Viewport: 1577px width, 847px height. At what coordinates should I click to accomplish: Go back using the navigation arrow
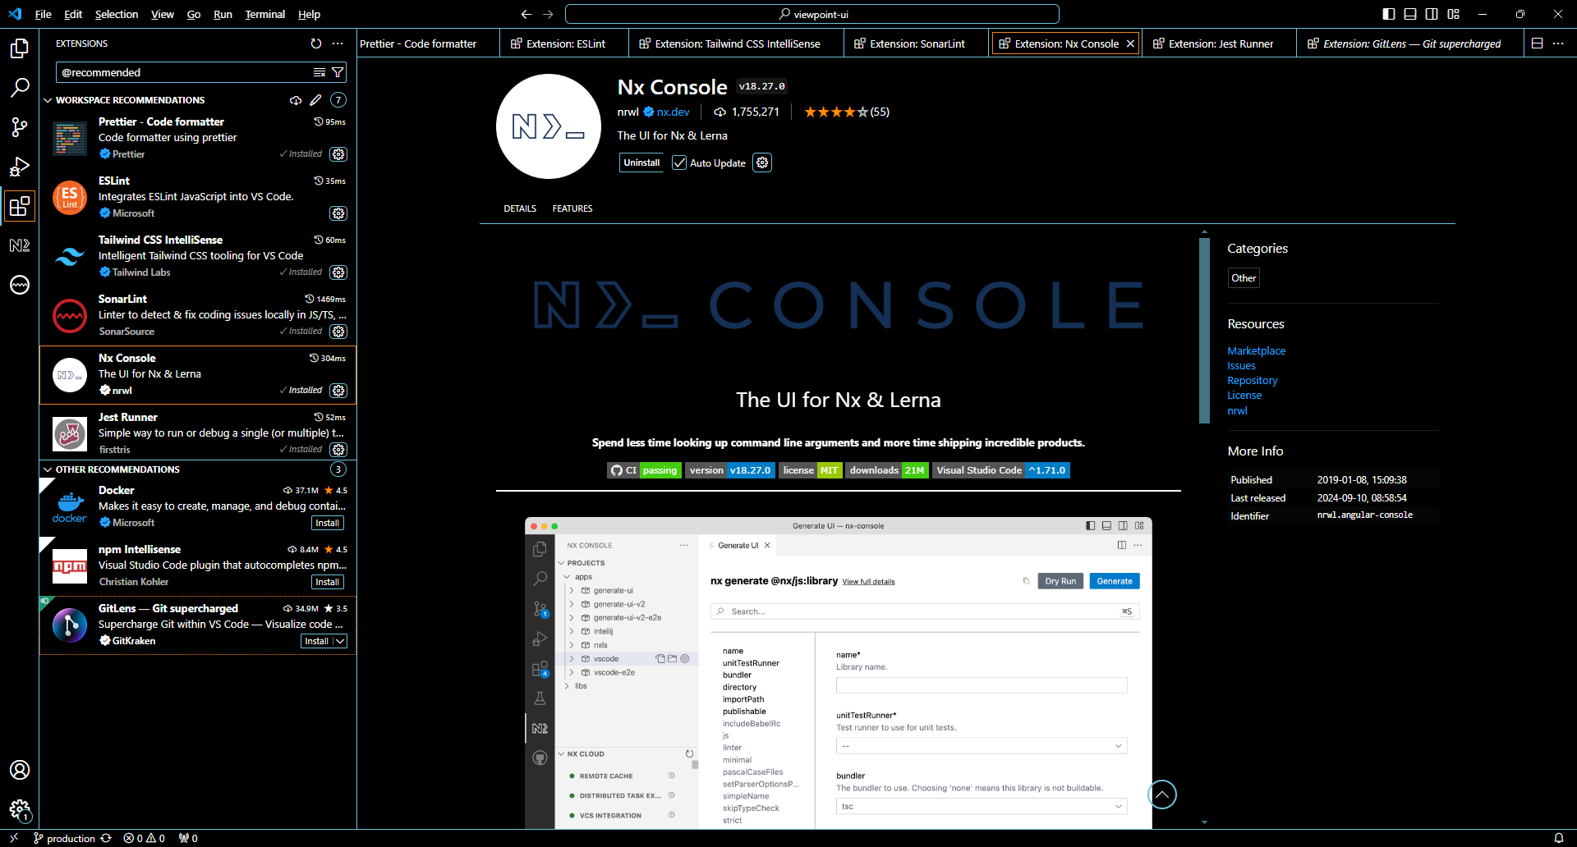point(526,14)
